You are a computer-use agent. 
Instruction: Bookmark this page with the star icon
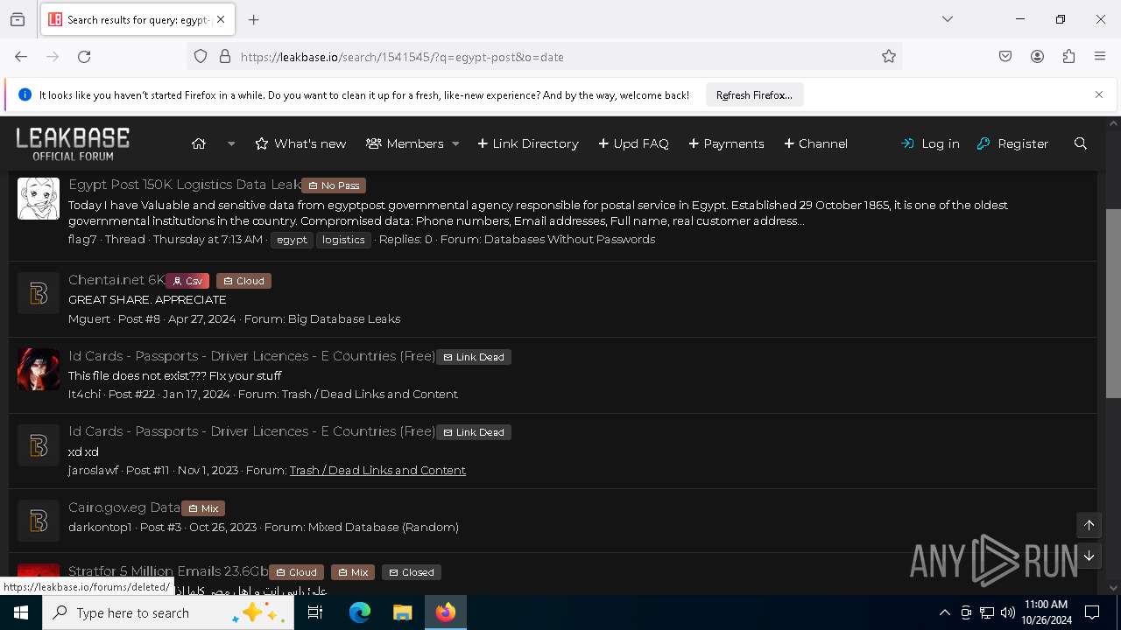[x=889, y=57]
